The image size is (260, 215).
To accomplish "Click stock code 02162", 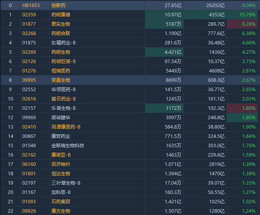I will tap(29, 155).
